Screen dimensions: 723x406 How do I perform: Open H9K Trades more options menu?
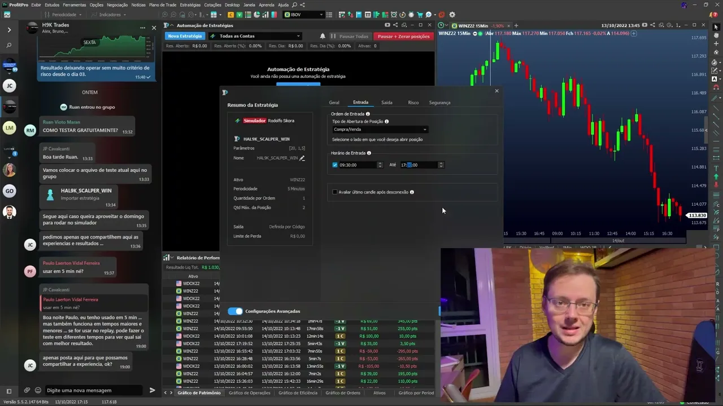coord(142,28)
